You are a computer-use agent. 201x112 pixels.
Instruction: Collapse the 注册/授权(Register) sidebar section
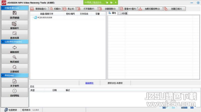tap(15, 42)
